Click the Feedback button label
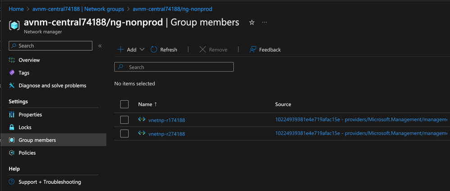The width and height of the screenshot is (450, 191). point(270,50)
